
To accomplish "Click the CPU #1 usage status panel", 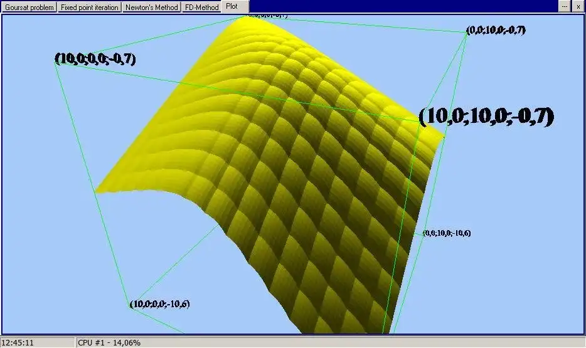I will point(110,343).
